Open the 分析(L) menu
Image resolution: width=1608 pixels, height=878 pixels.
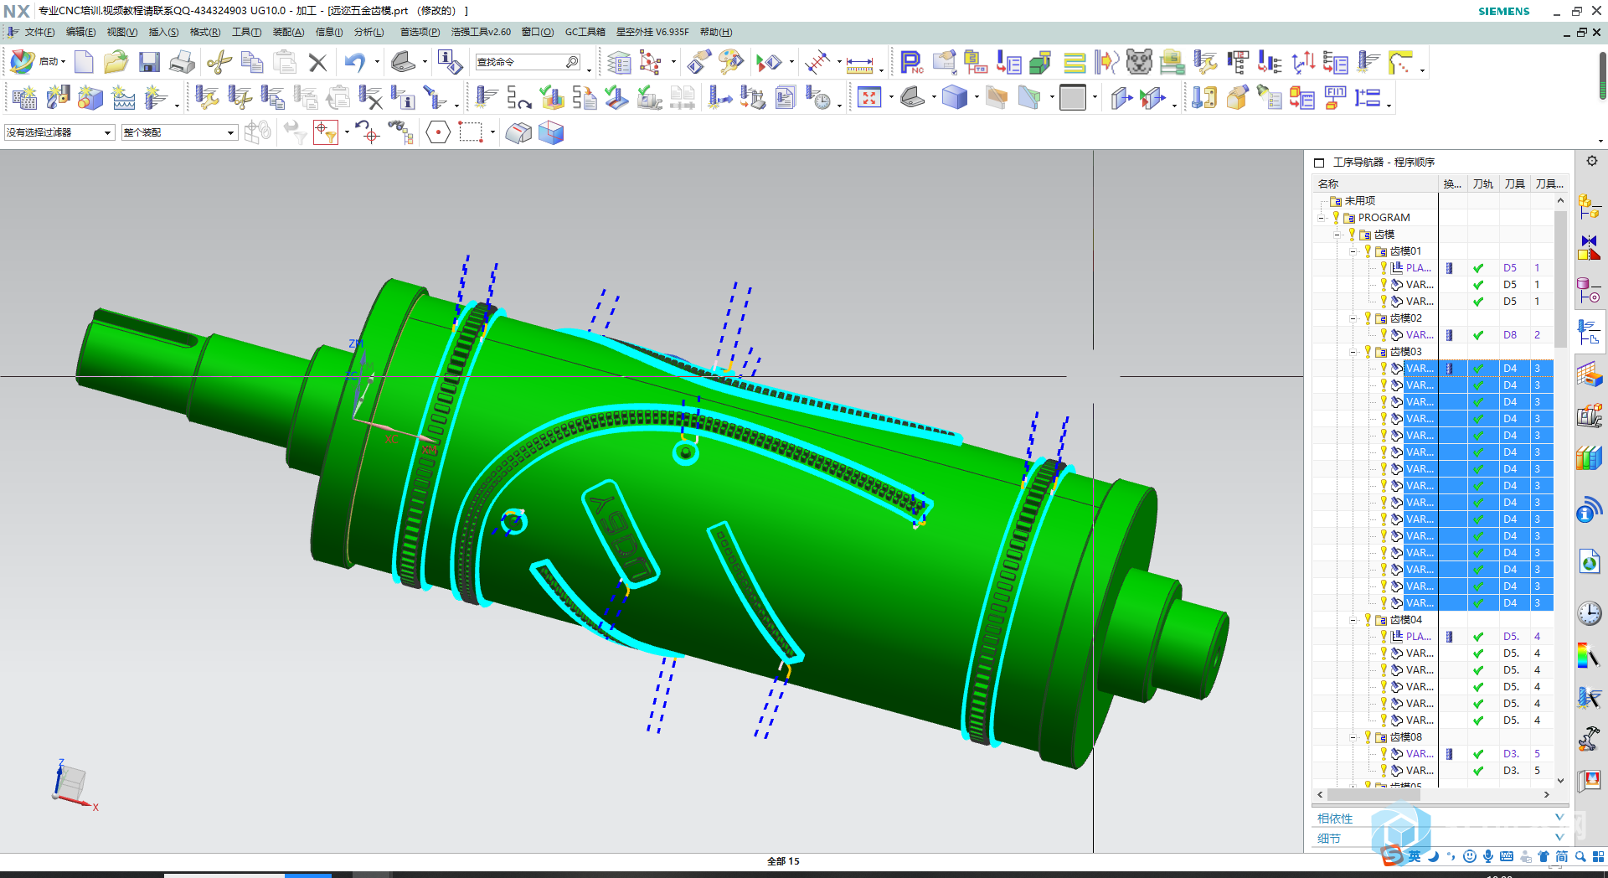tap(368, 32)
